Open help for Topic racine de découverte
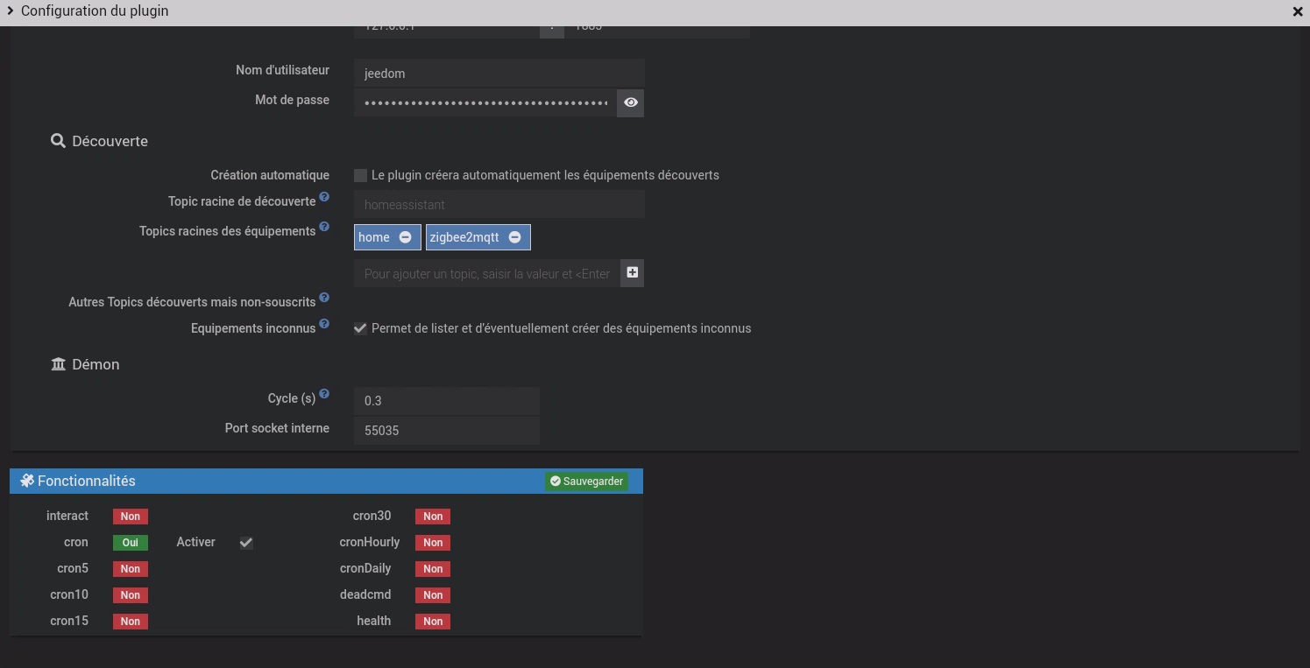The image size is (1310, 668). [x=324, y=198]
